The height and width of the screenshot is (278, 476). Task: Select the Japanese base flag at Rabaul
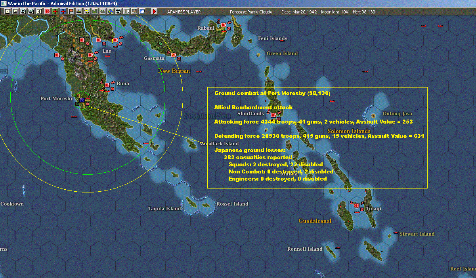224,25
